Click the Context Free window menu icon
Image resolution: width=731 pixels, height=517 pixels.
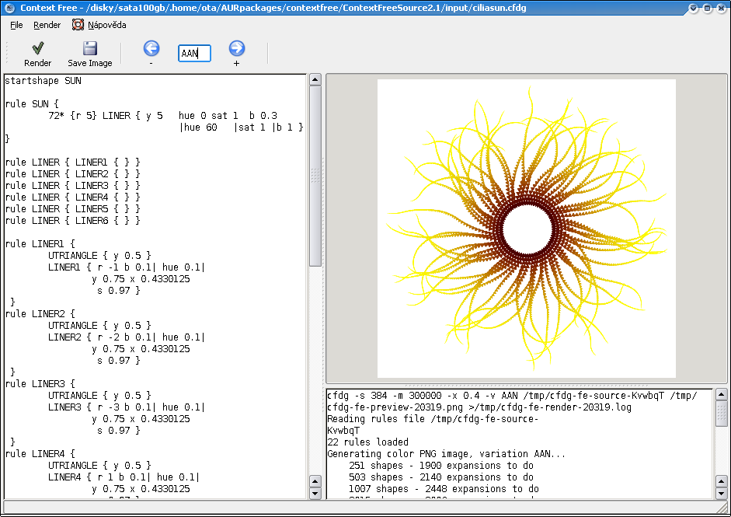click(9, 8)
